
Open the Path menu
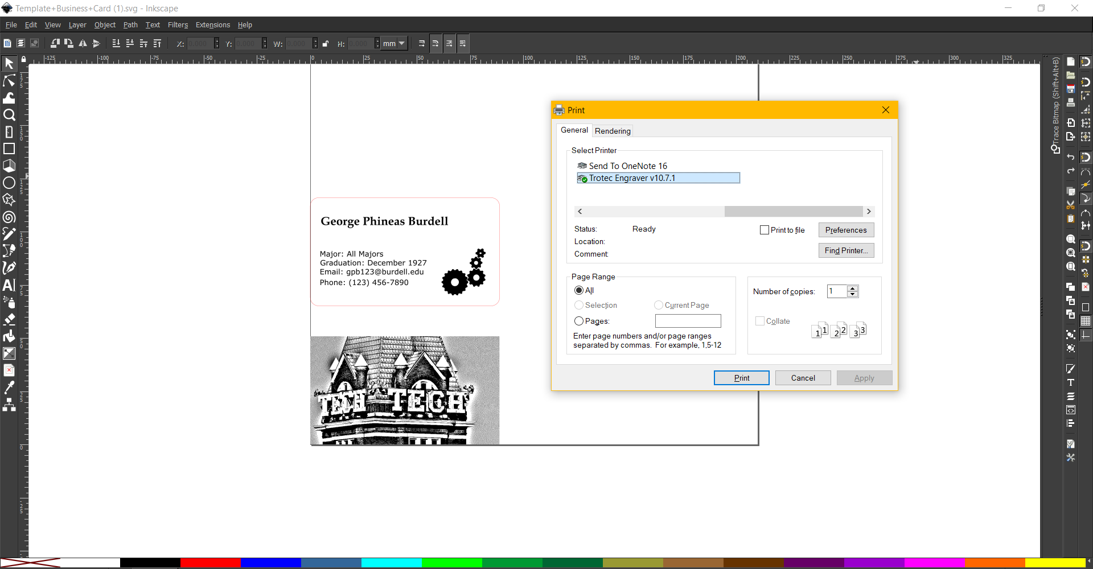[x=130, y=25]
